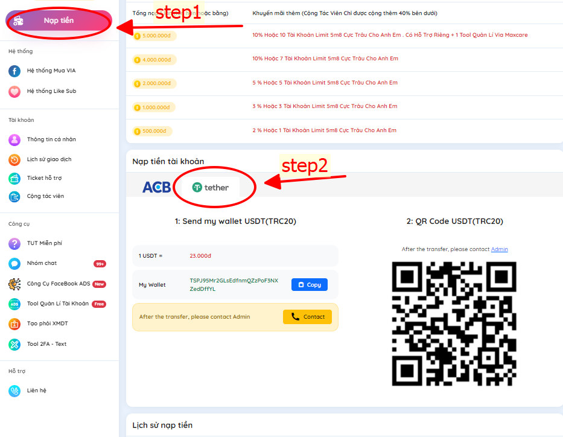Click the history icon for Lịch sử giao dịch
Viewport: 563px width, 437px height.
click(14, 159)
